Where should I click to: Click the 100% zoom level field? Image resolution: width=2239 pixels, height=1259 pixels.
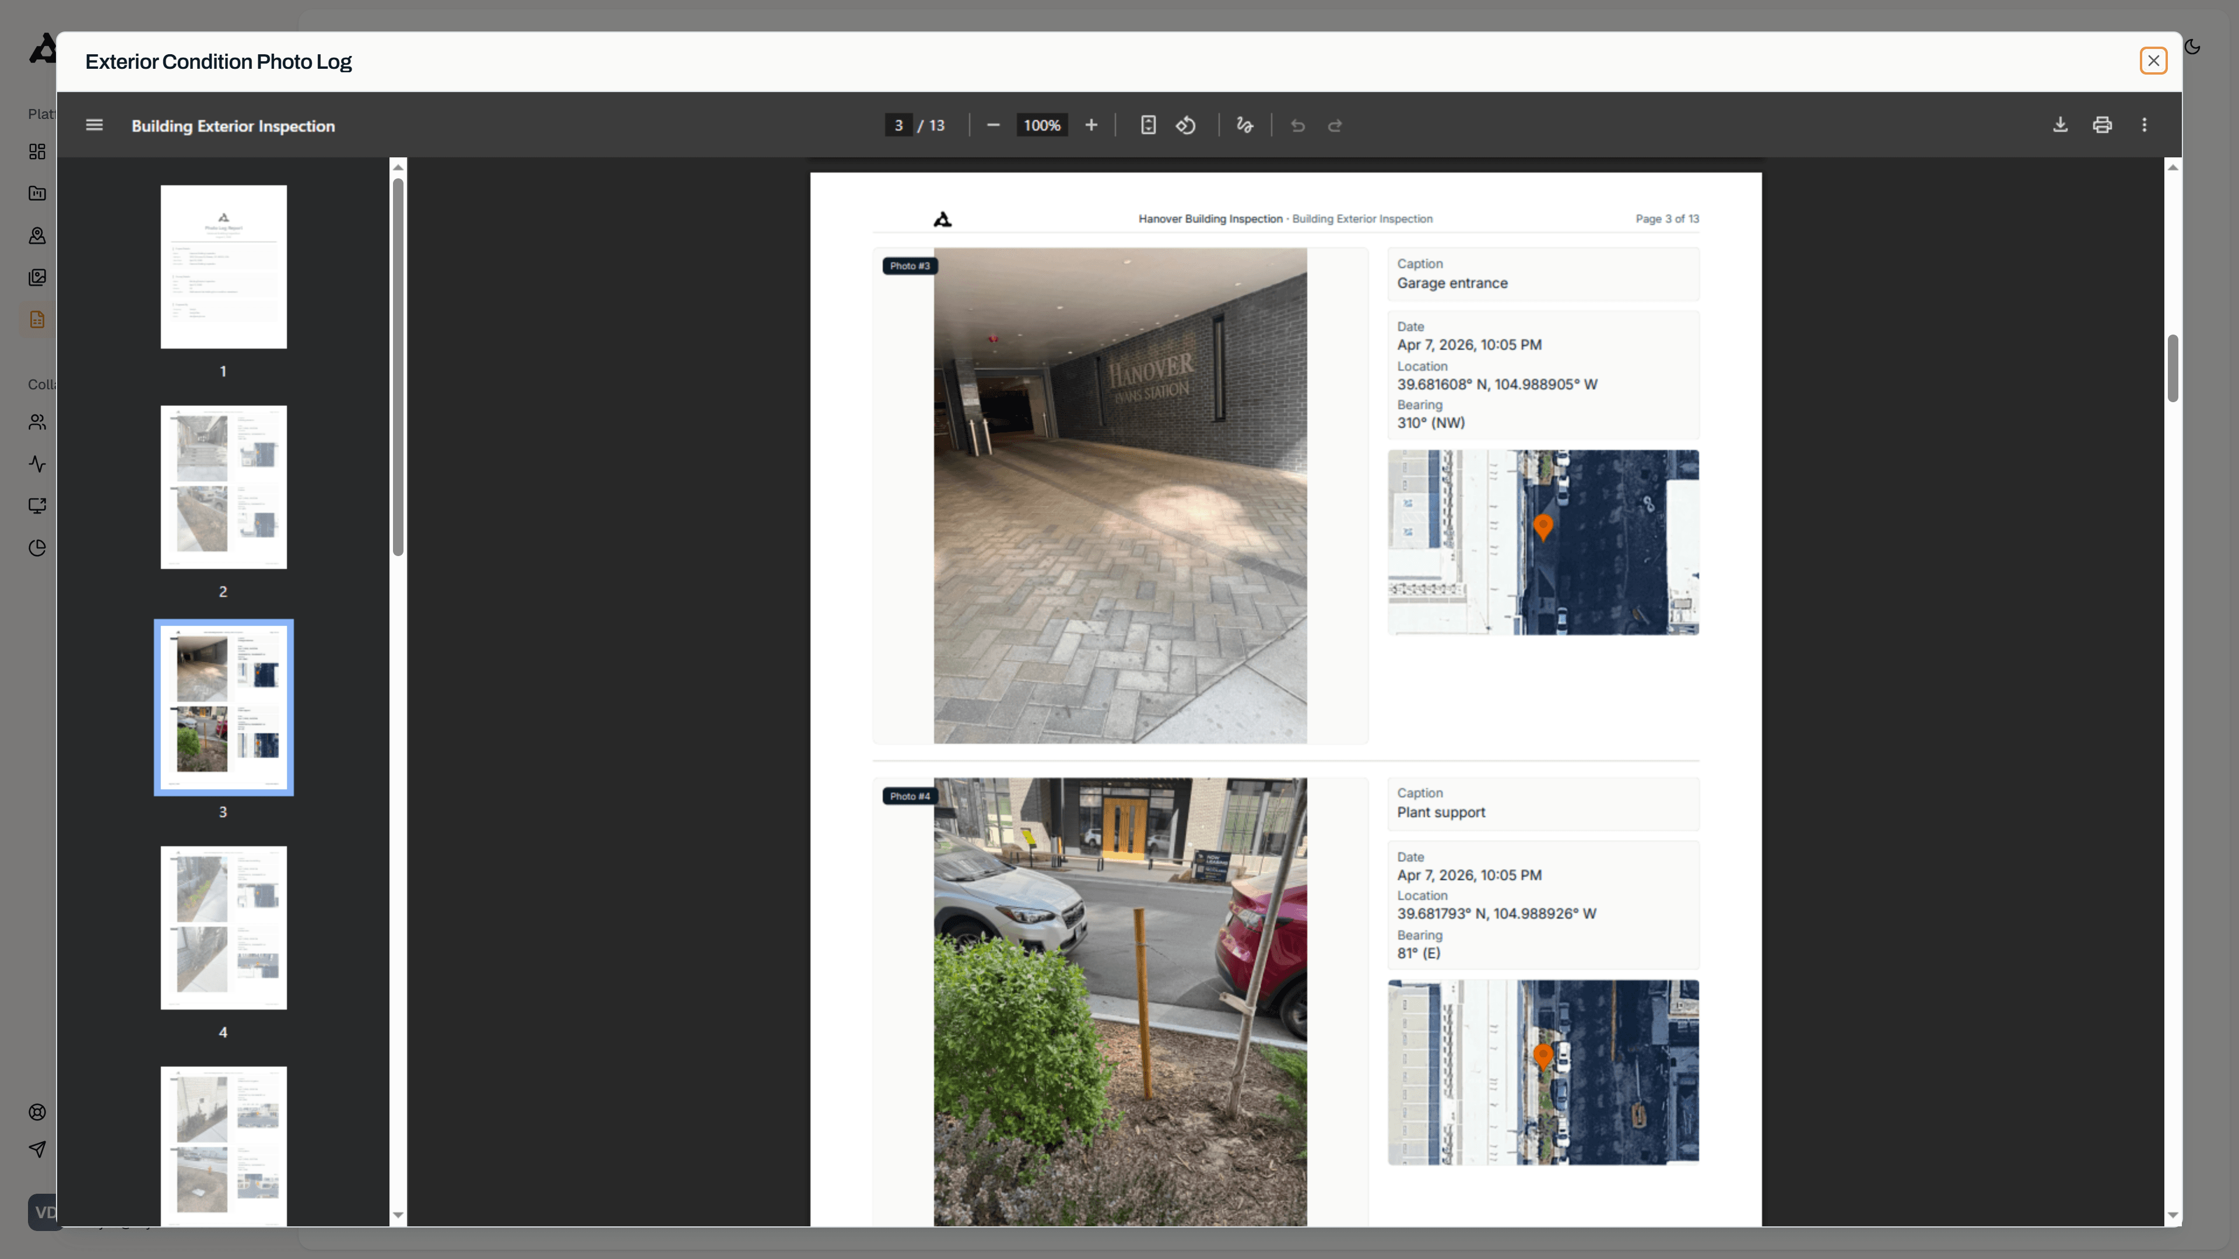point(1041,125)
